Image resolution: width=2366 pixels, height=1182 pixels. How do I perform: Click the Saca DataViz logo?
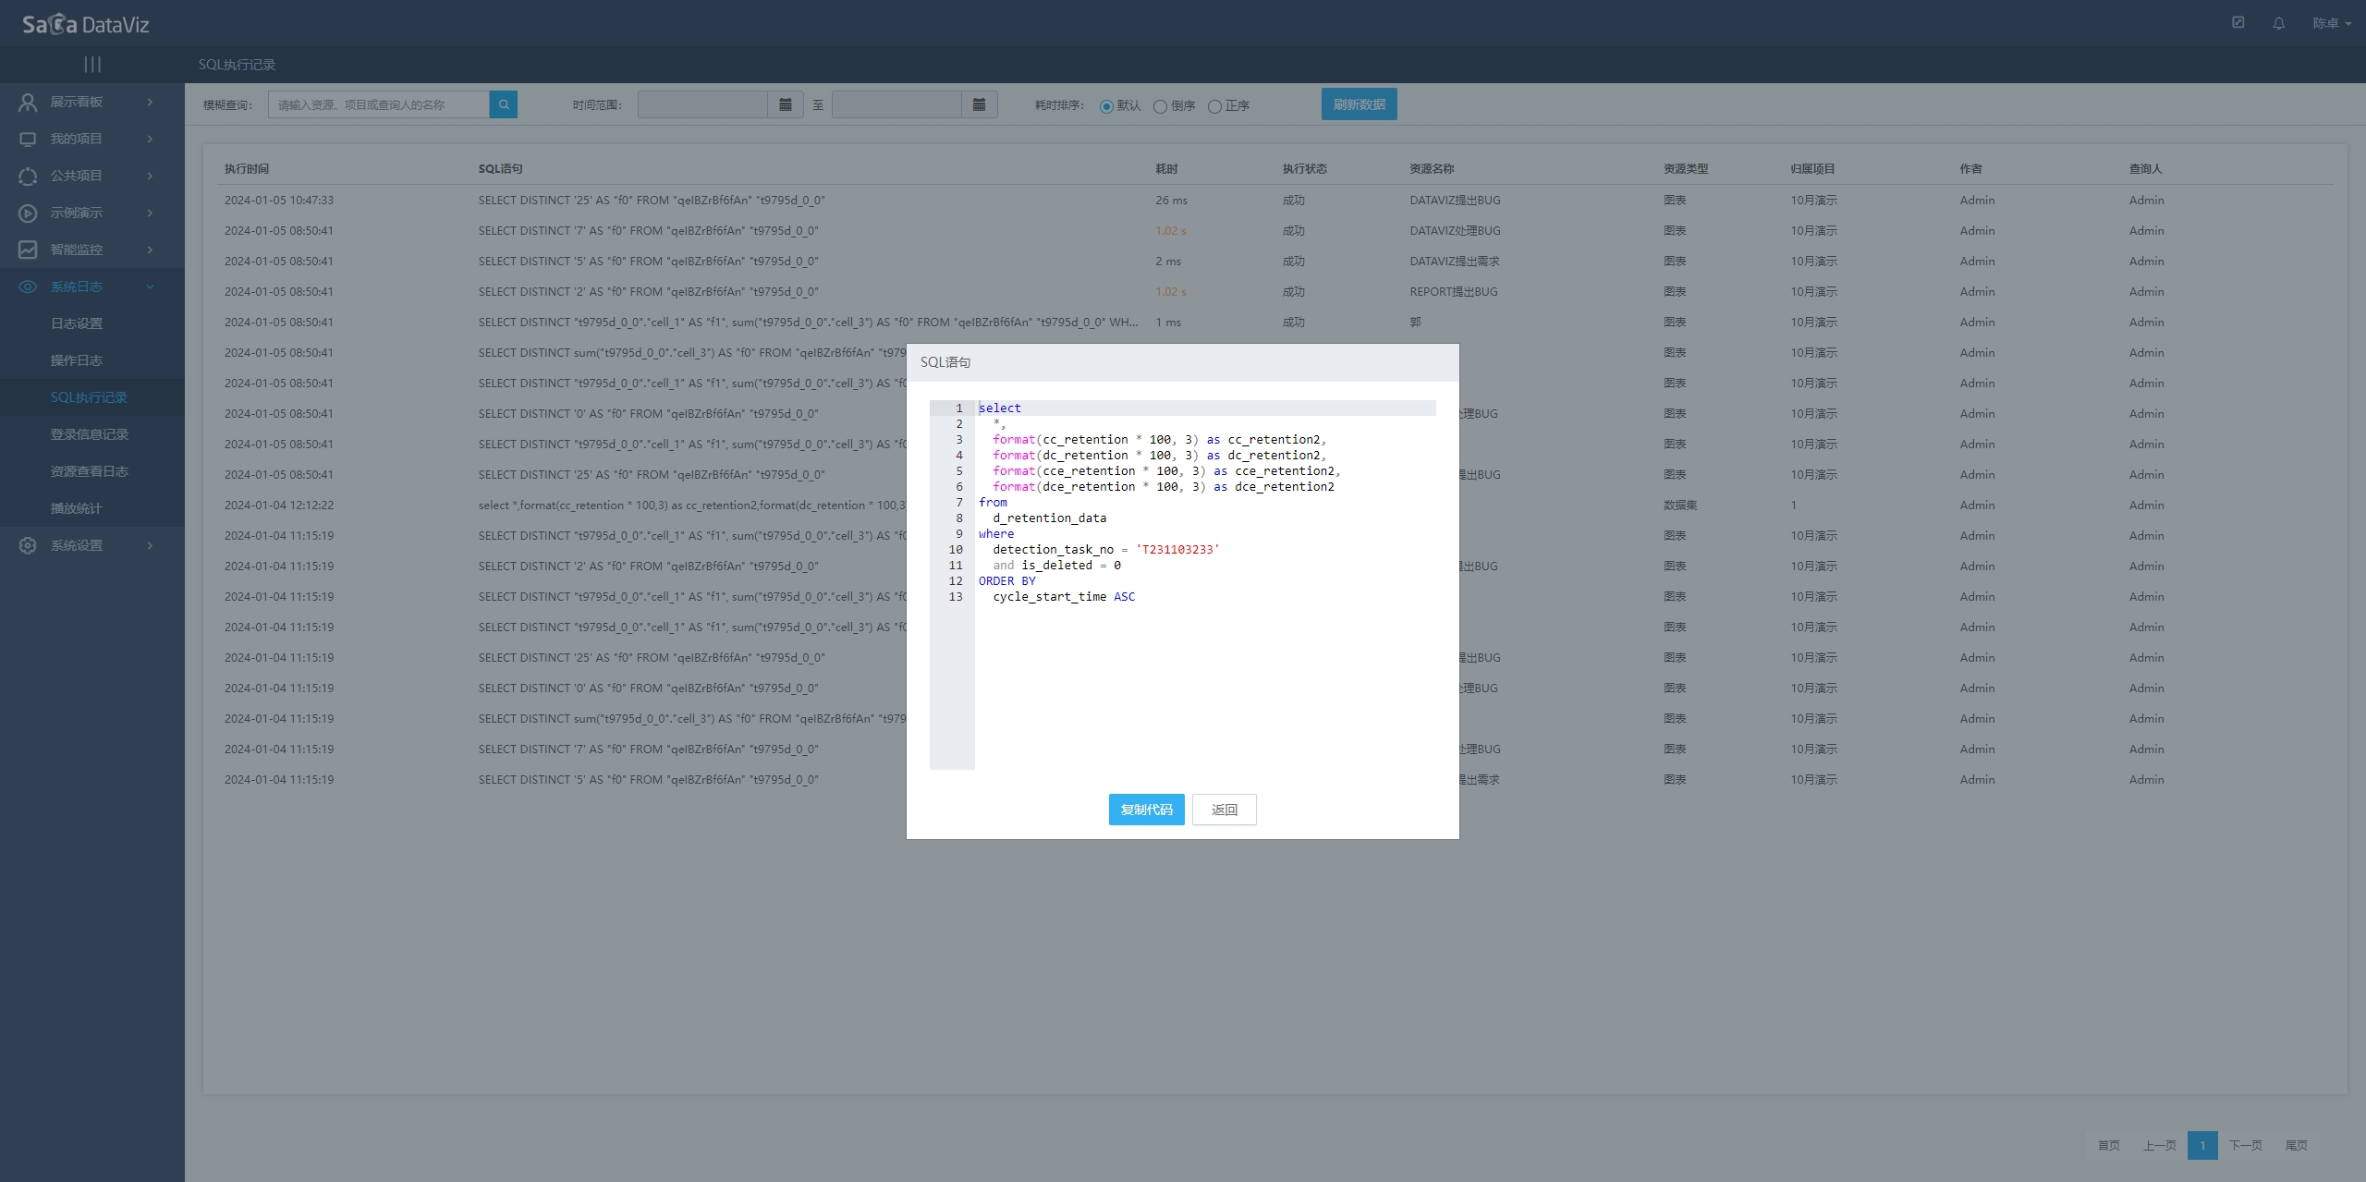tap(85, 24)
